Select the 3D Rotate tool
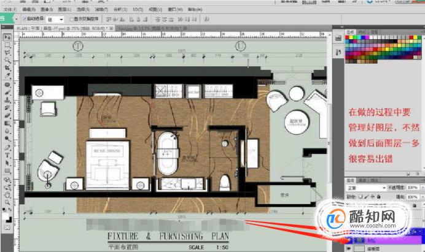425x252 pixels. (x=7, y=180)
